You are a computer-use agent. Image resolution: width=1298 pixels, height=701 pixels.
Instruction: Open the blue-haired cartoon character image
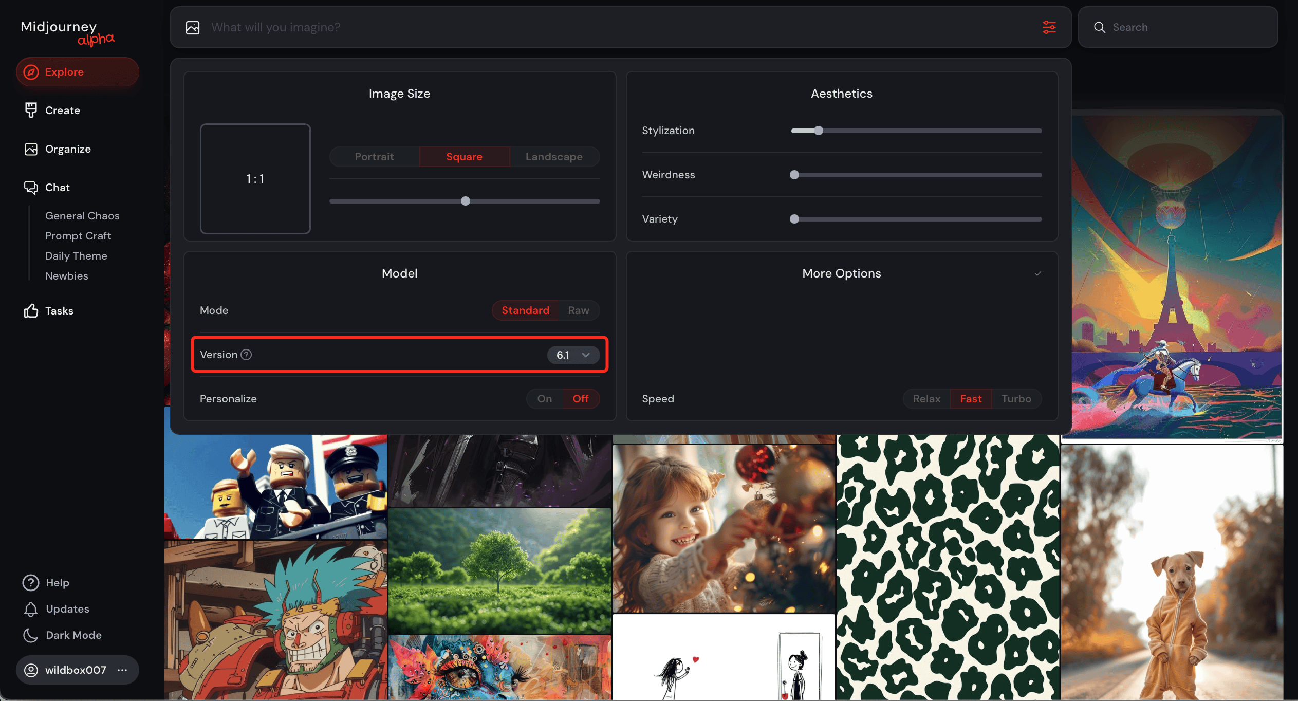276,620
